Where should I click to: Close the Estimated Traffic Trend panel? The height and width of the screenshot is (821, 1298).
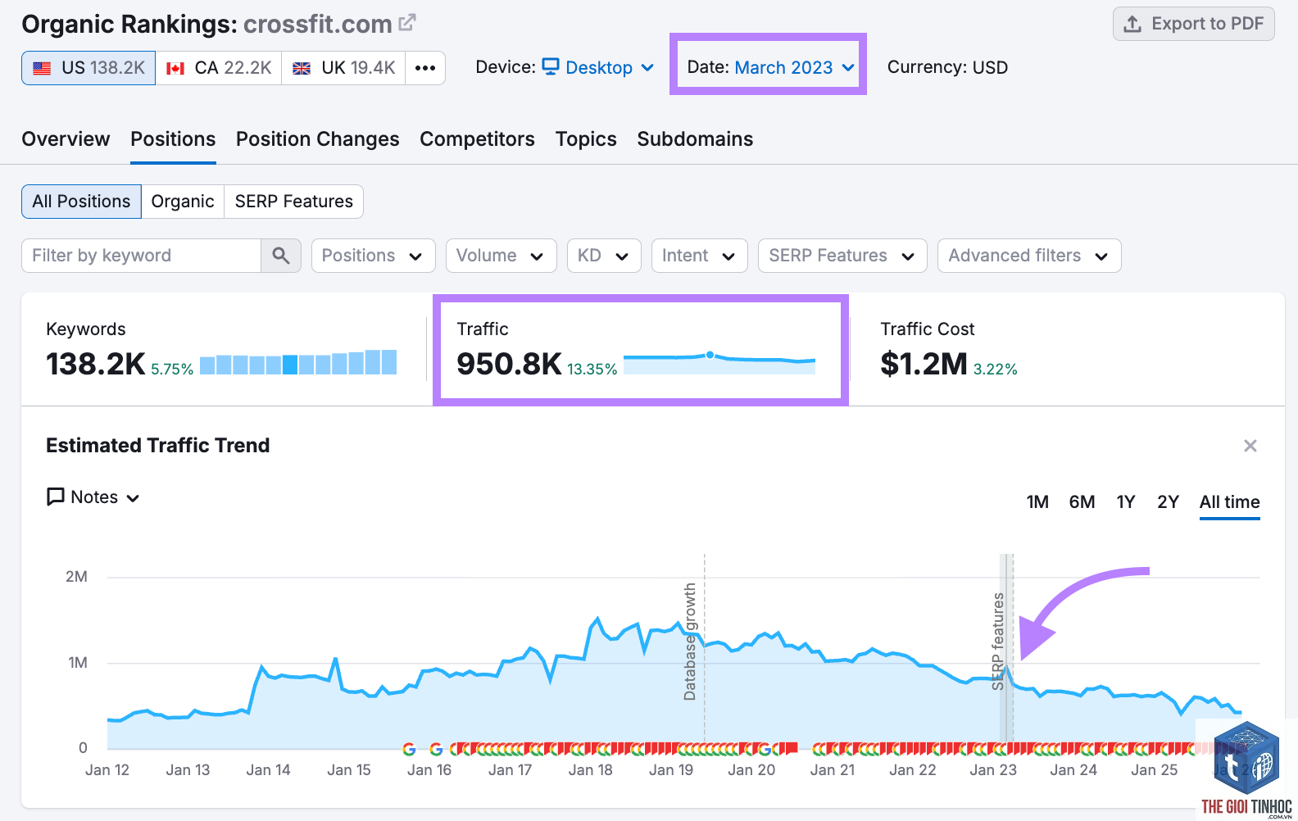click(x=1250, y=446)
